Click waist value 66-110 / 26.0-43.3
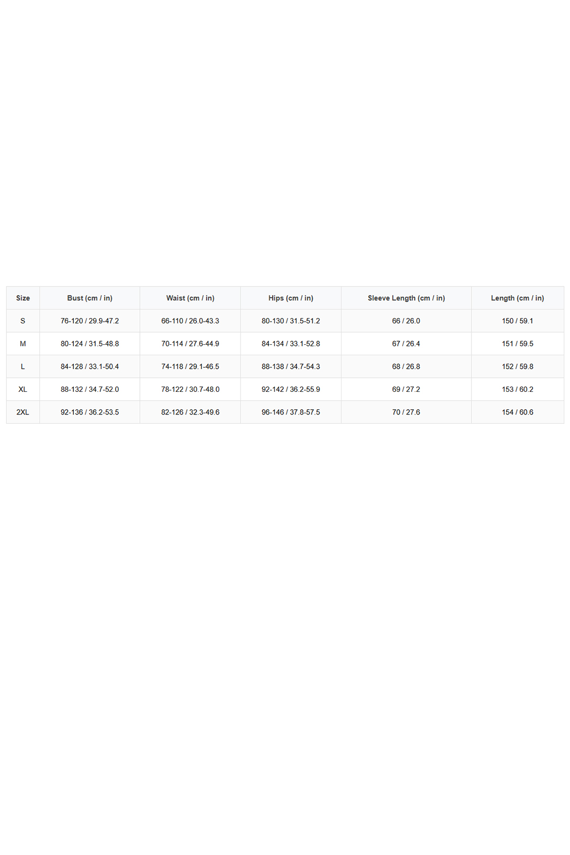570x855 pixels. coord(190,321)
